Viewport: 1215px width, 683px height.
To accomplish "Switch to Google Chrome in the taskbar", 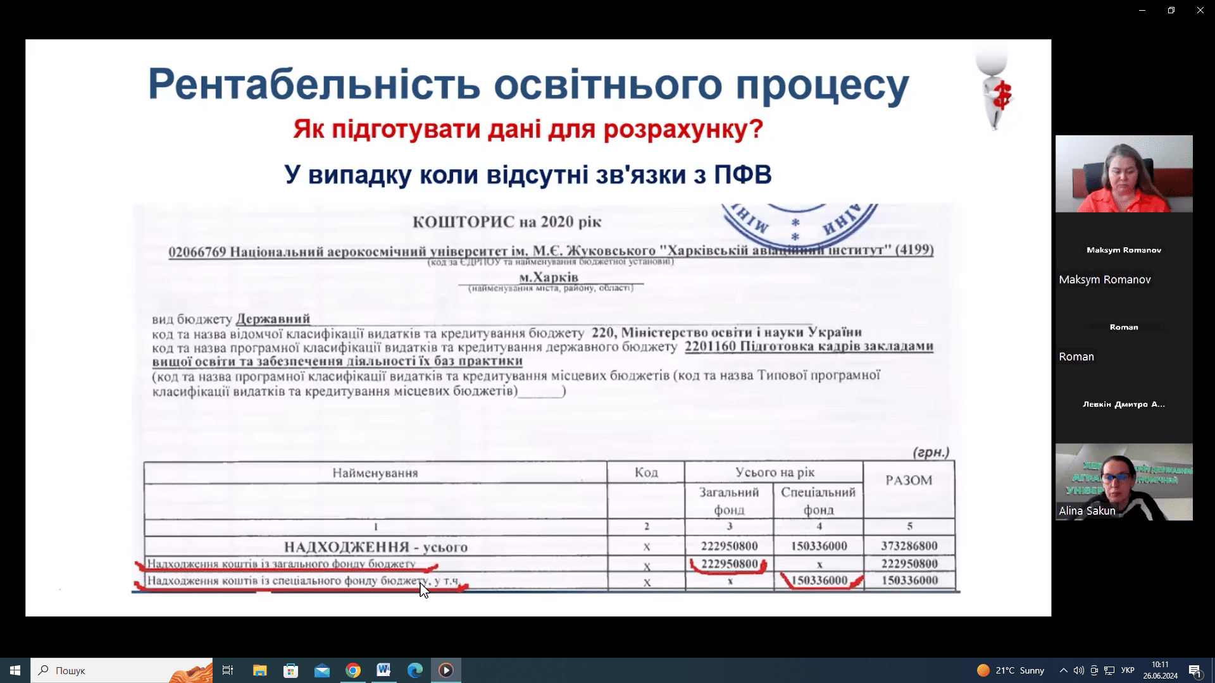I will click(353, 670).
